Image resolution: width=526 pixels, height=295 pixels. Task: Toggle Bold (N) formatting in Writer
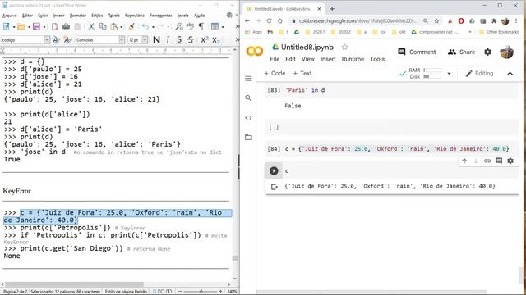[156, 40]
